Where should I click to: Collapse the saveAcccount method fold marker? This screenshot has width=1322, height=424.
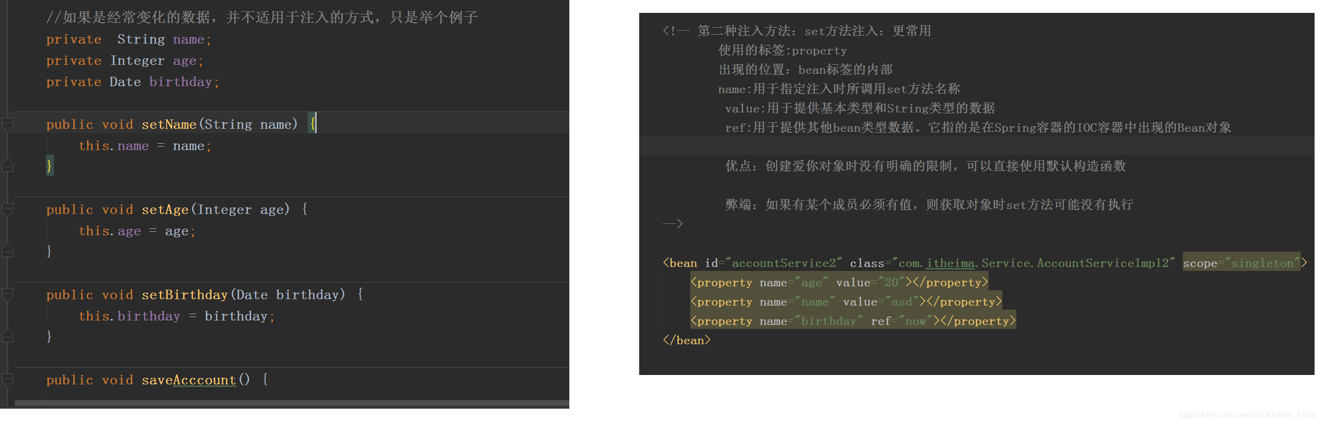coord(8,379)
